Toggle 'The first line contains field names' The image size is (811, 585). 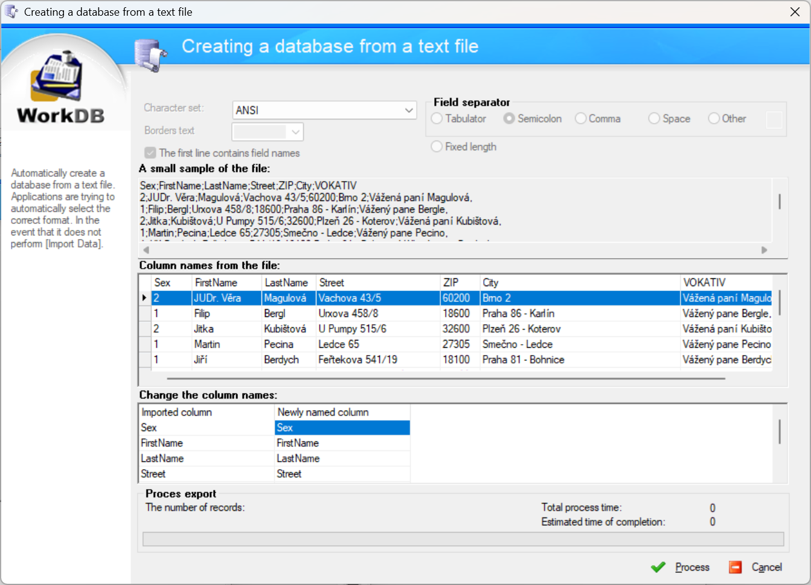(150, 153)
